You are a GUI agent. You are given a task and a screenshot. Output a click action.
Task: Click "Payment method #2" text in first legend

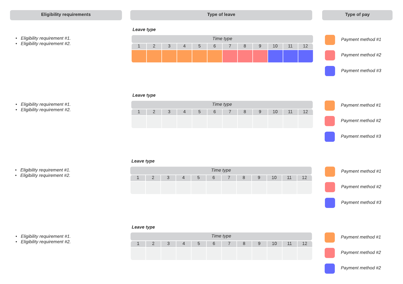coord(361,55)
